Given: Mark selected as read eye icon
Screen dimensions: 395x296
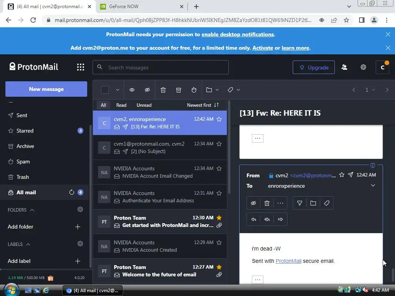Looking at the screenshot, I should (x=132, y=90).
